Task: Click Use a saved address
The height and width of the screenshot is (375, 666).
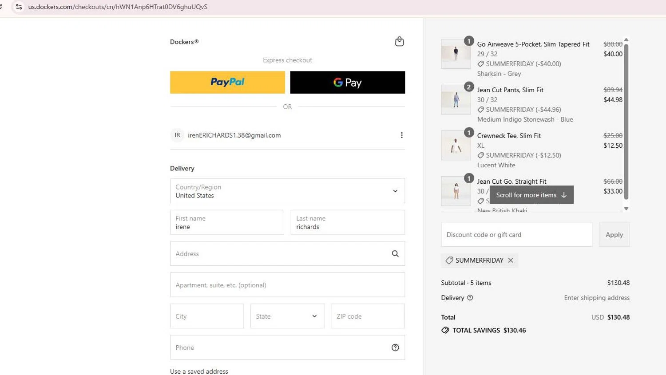Action: pyautogui.click(x=199, y=371)
